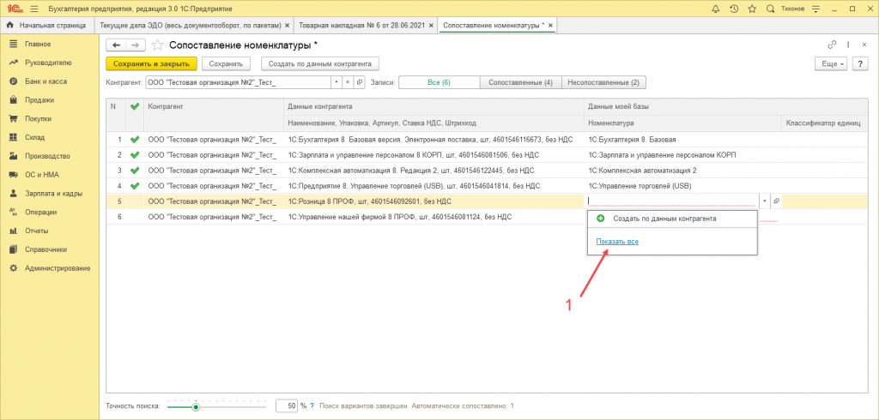Open global search magnifier icon
Image resolution: width=879 pixels, height=420 pixels.
click(x=770, y=9)
